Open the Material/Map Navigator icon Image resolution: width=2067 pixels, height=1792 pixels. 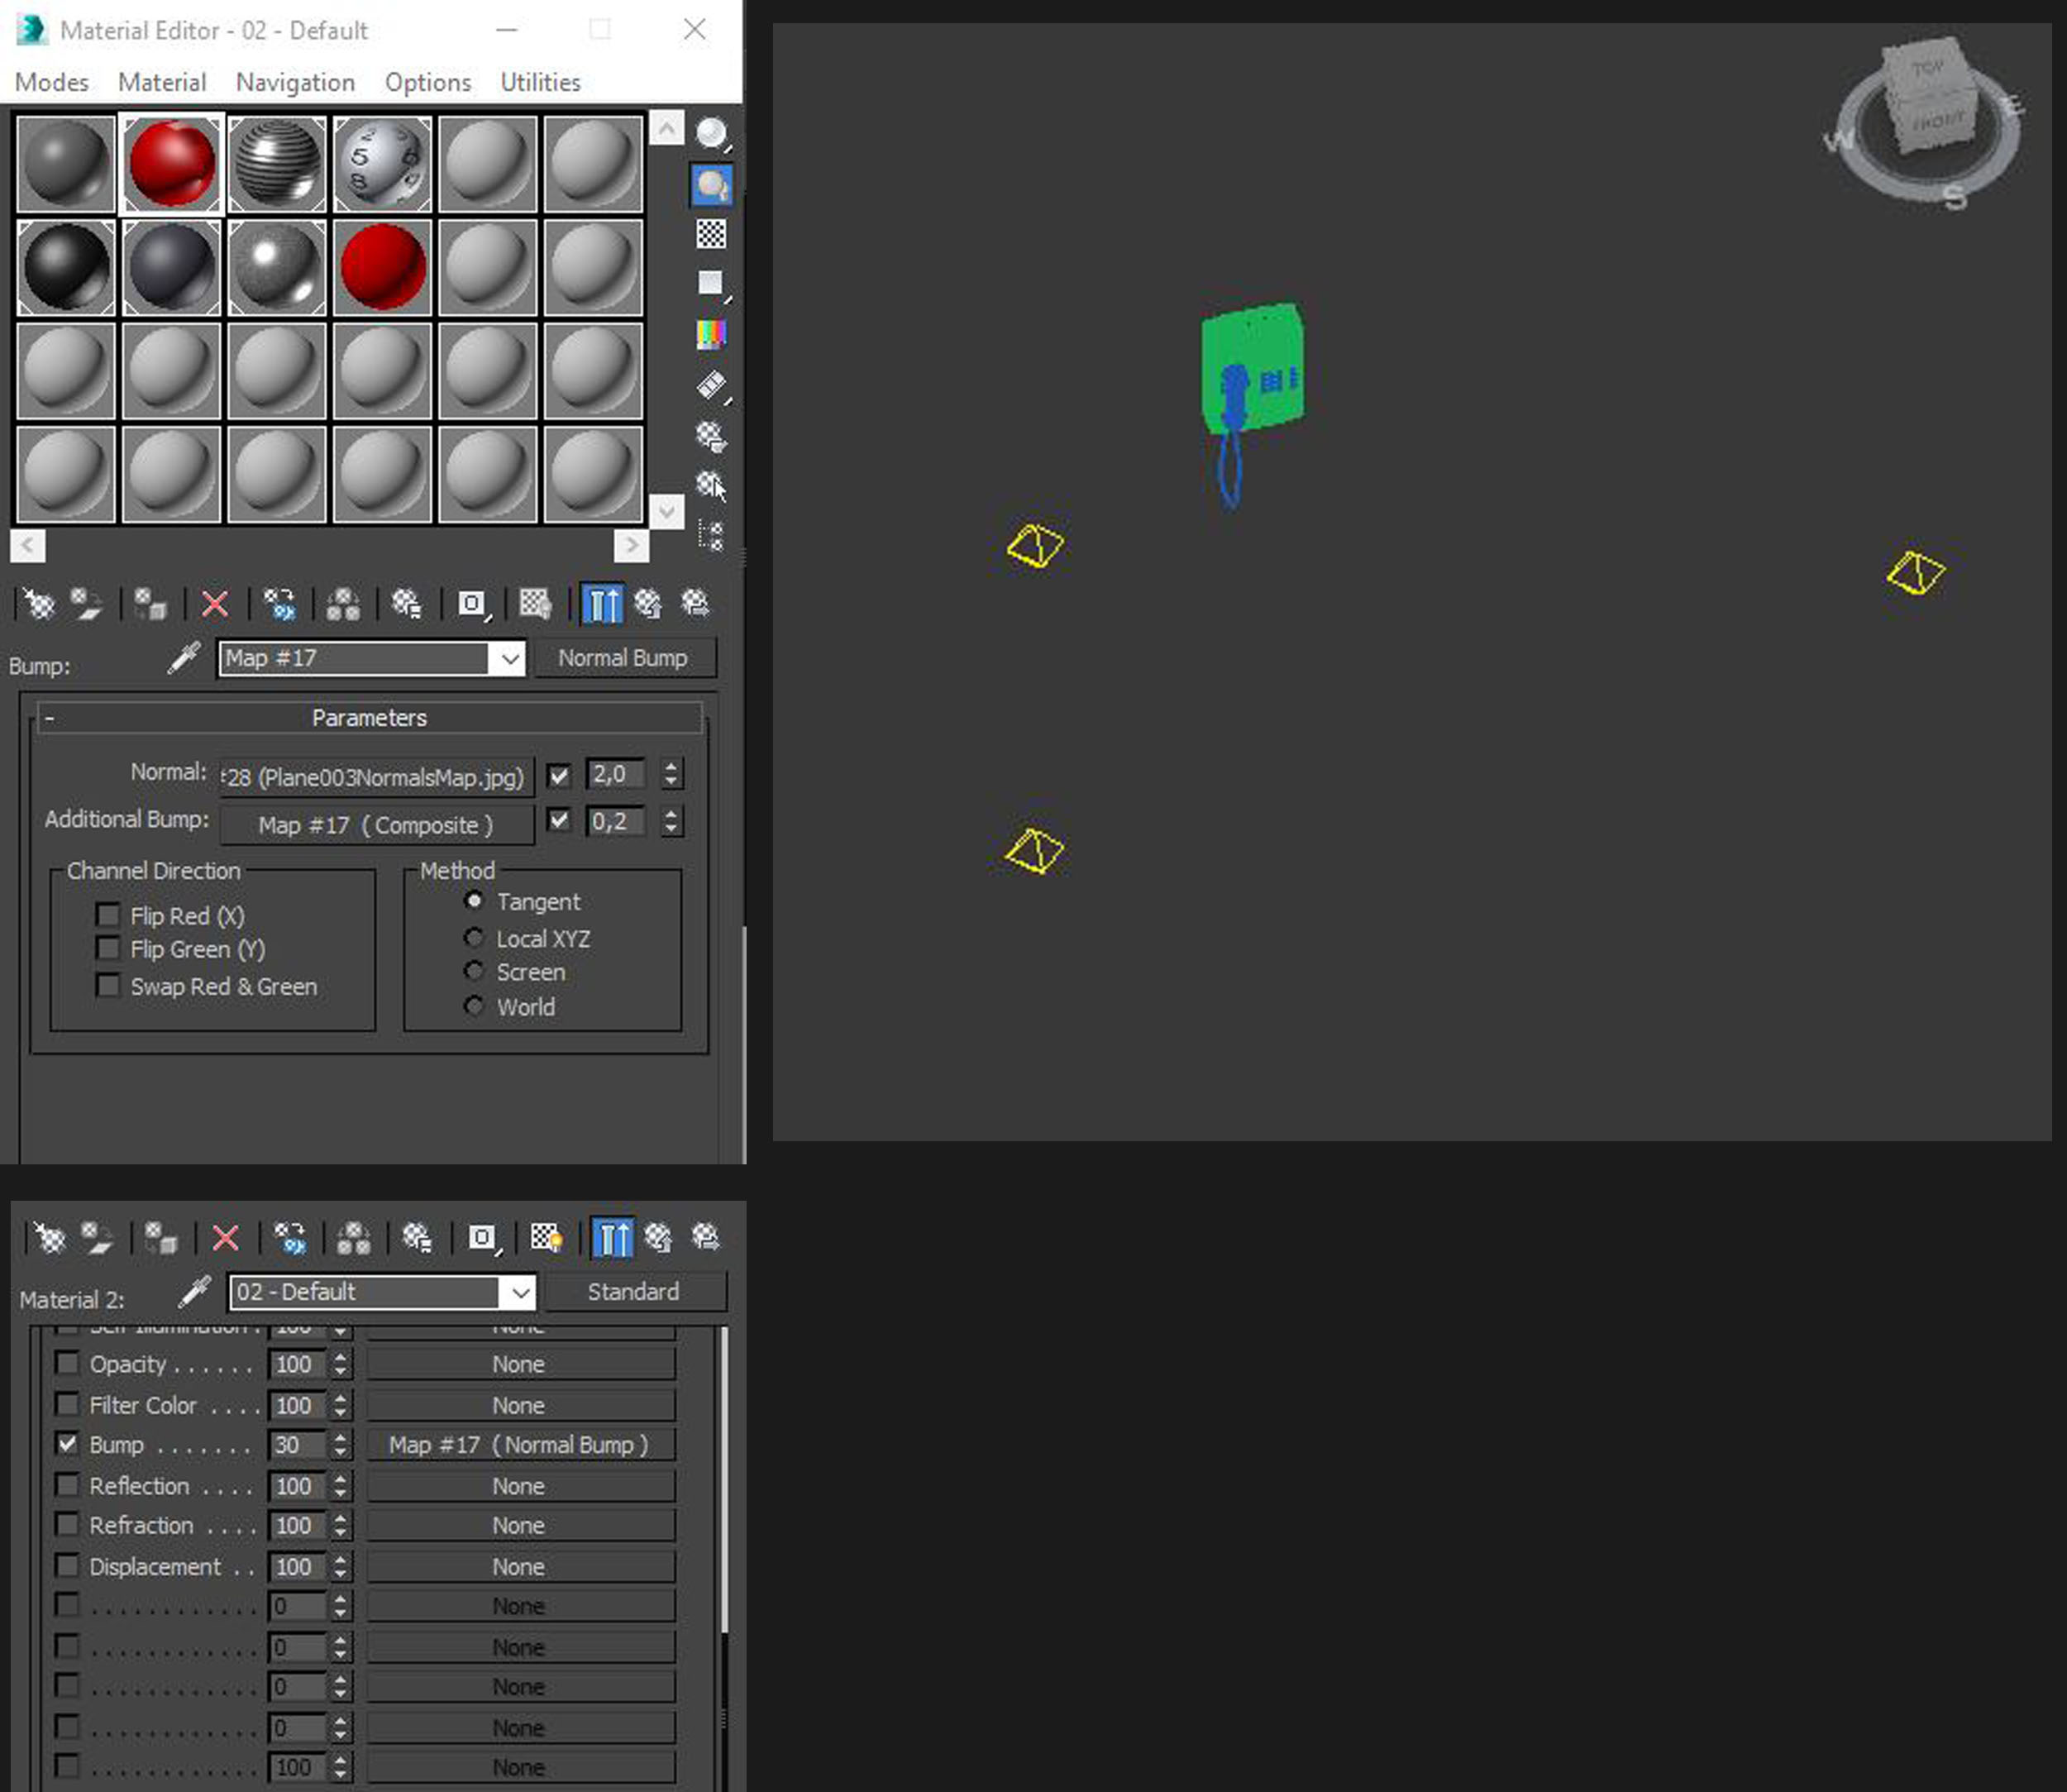pos(711,536)
